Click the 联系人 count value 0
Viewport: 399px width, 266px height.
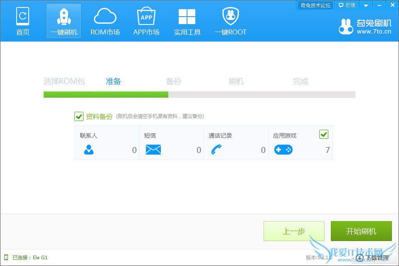(x=134, y=150)
